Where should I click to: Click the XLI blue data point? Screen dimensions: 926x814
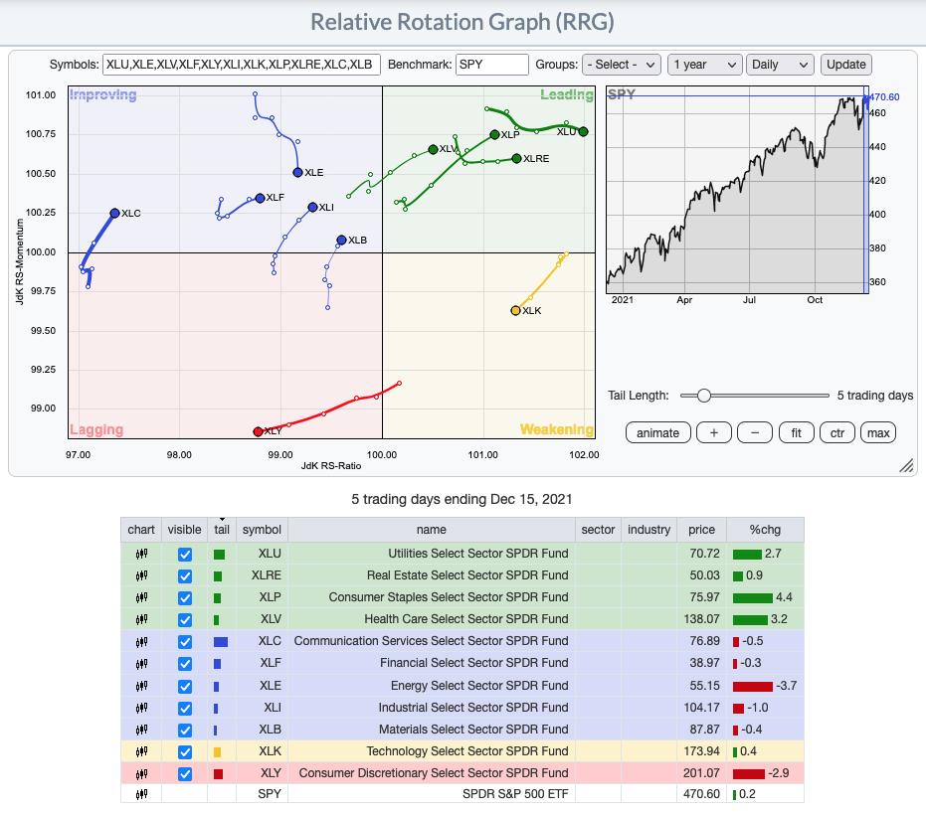[312, 207]
